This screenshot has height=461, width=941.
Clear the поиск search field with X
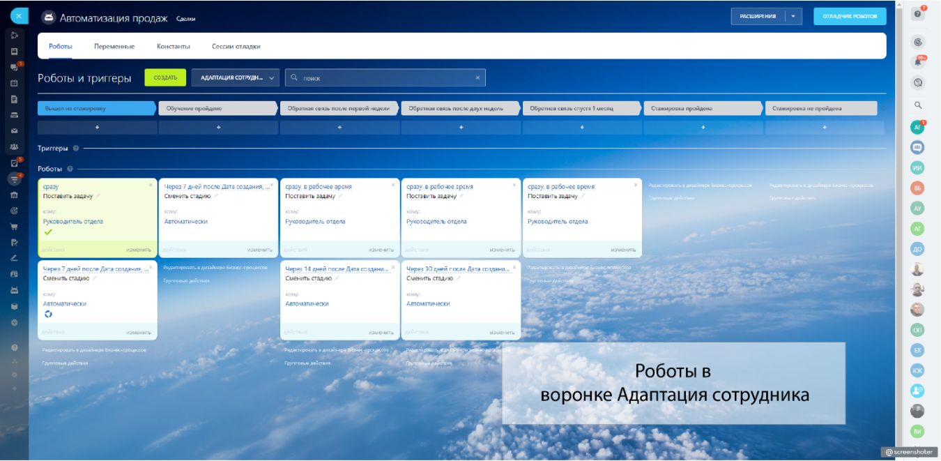pos(477,78)
